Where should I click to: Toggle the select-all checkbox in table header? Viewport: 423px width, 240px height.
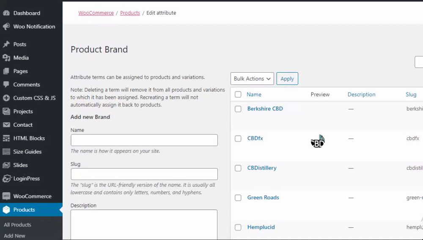[238, 95]
